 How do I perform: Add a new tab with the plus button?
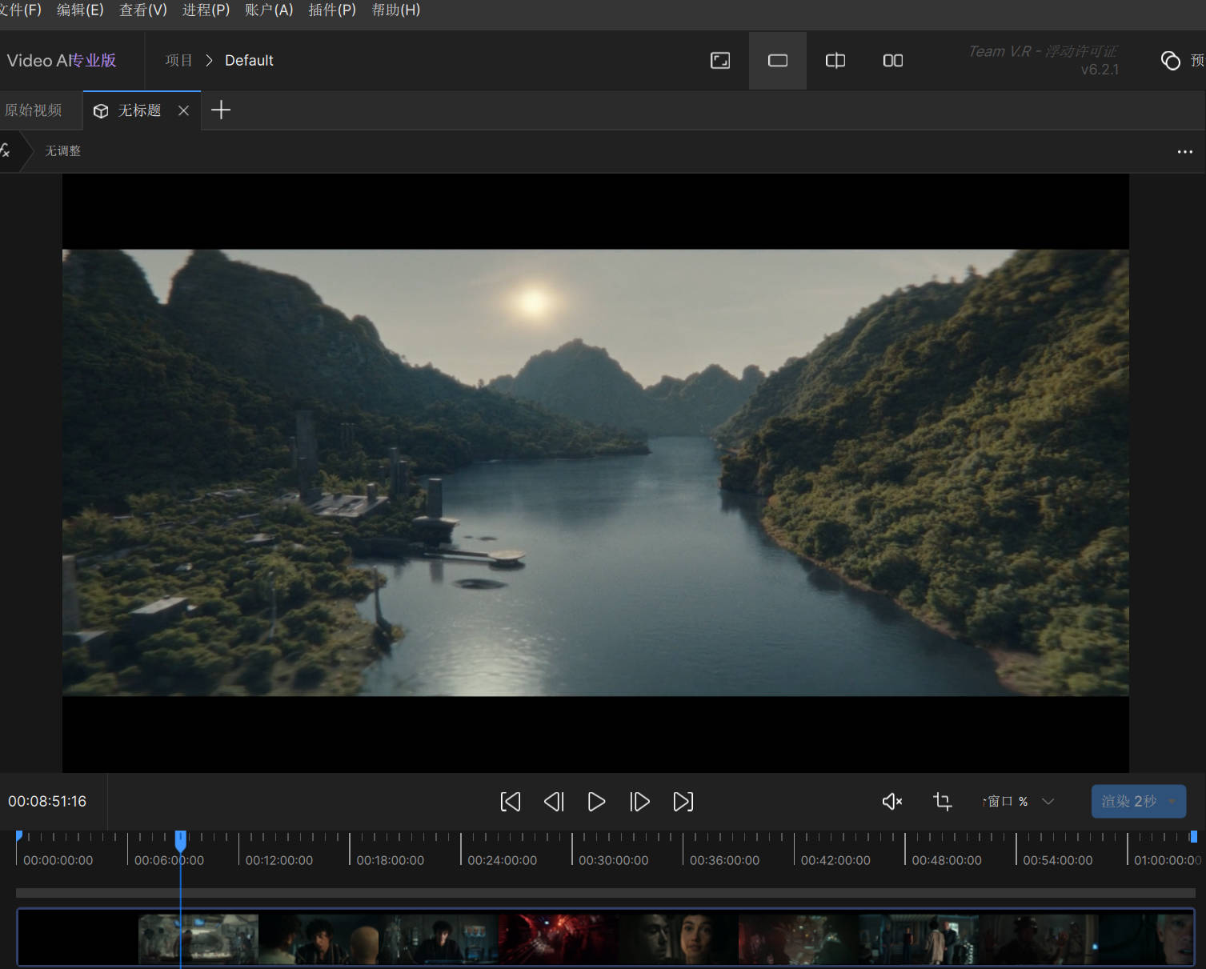tap(221, 110)
